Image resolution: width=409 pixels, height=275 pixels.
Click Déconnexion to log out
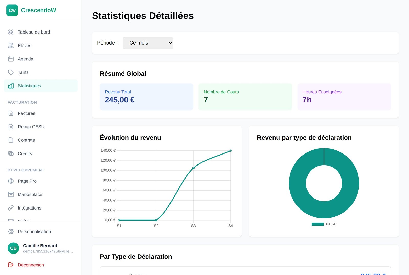click(41, 265)
